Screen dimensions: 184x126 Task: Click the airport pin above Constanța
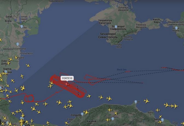tap(18, 44)
